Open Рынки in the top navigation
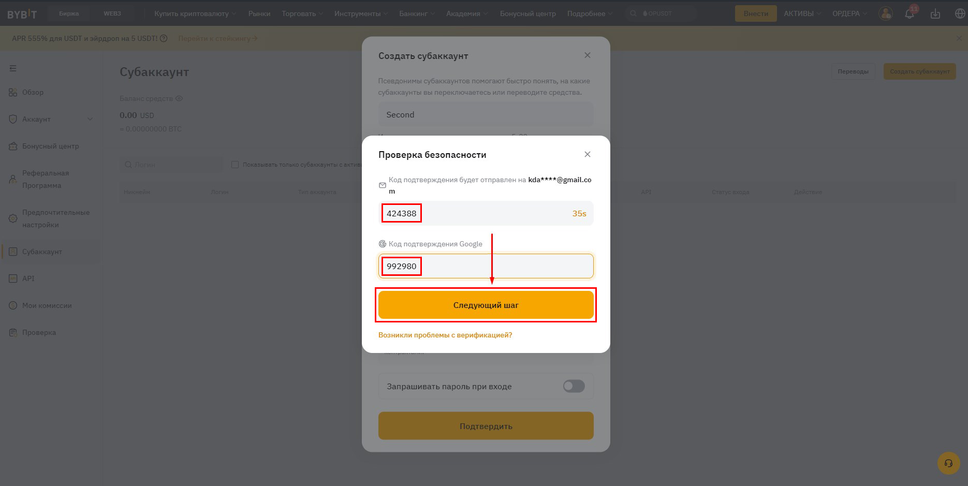 [259, 13]
